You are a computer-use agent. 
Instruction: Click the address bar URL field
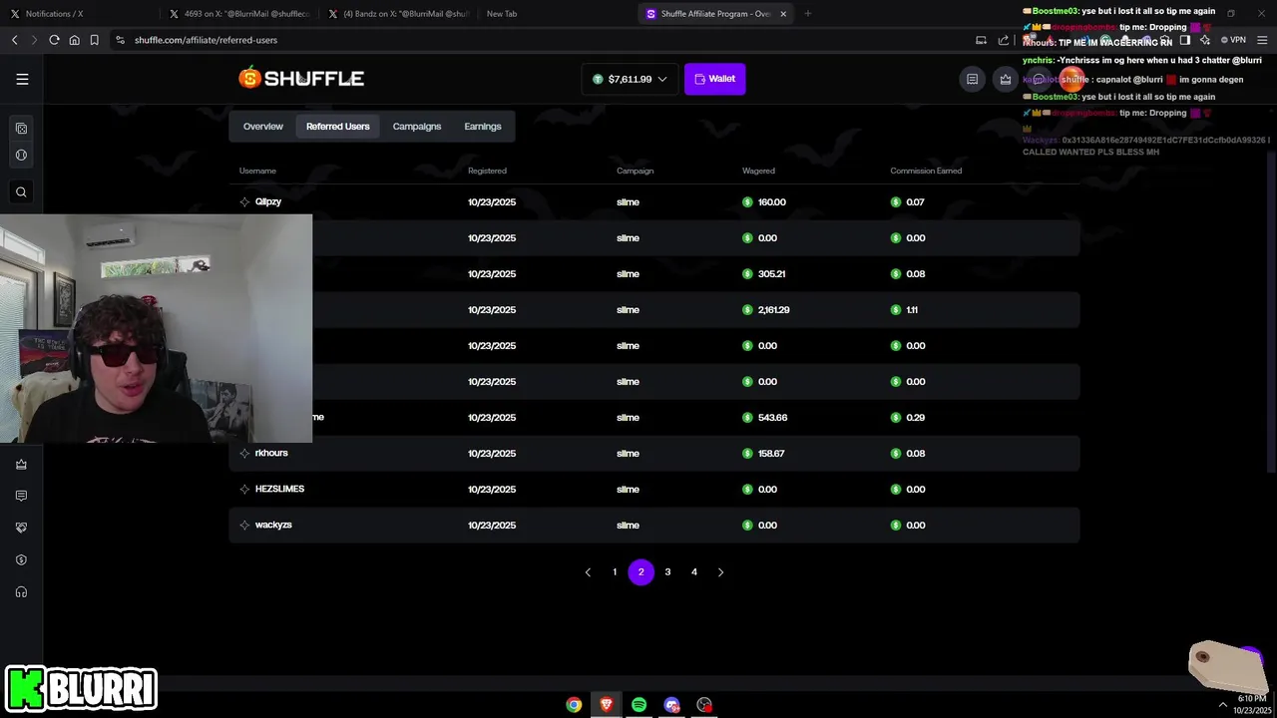tap(539, 40)
